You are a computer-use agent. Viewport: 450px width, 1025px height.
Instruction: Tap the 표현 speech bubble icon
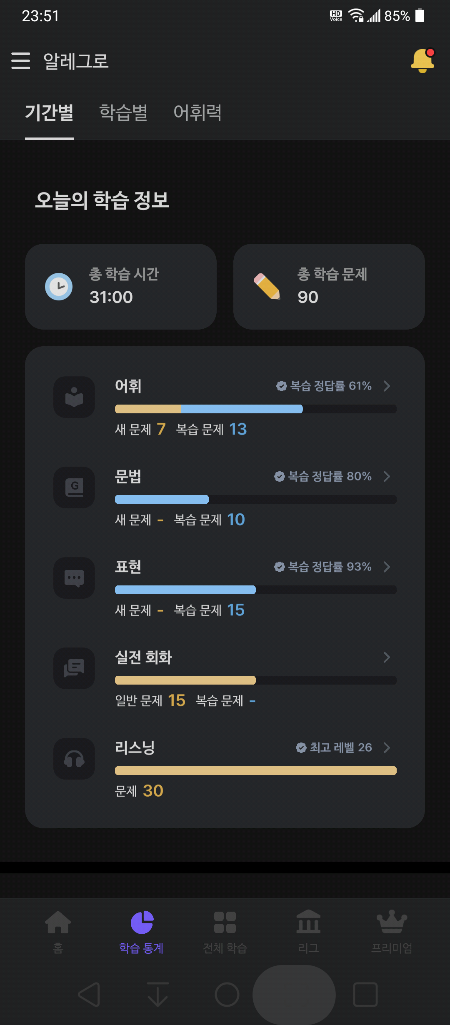[x=74, y=578]
